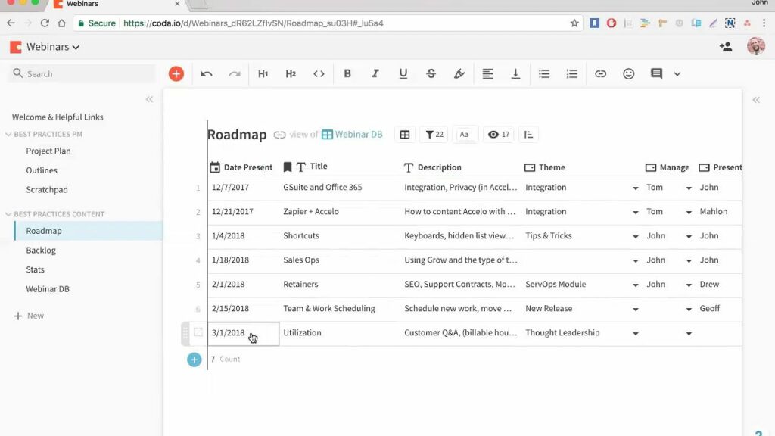Click the undo arrow icon
Viewport: 775px width, 436px height.
[207, 73]
